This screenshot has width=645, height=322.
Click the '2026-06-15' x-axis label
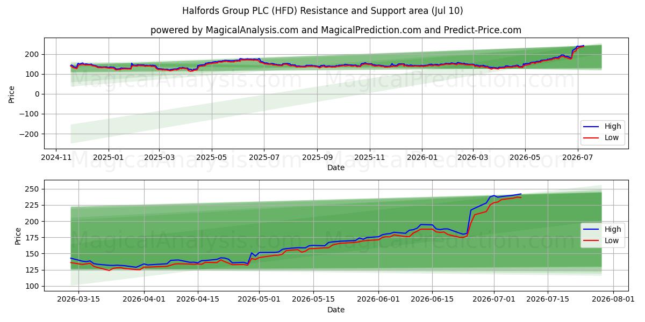tap(433, 301)
